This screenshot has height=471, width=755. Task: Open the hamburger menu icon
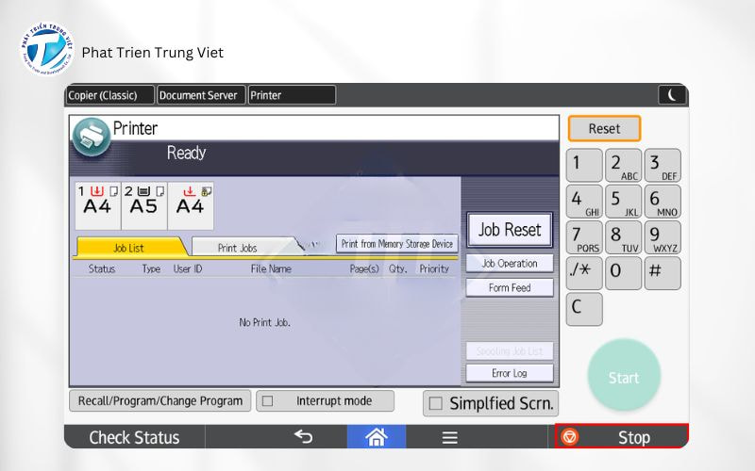tap(449, 437)
